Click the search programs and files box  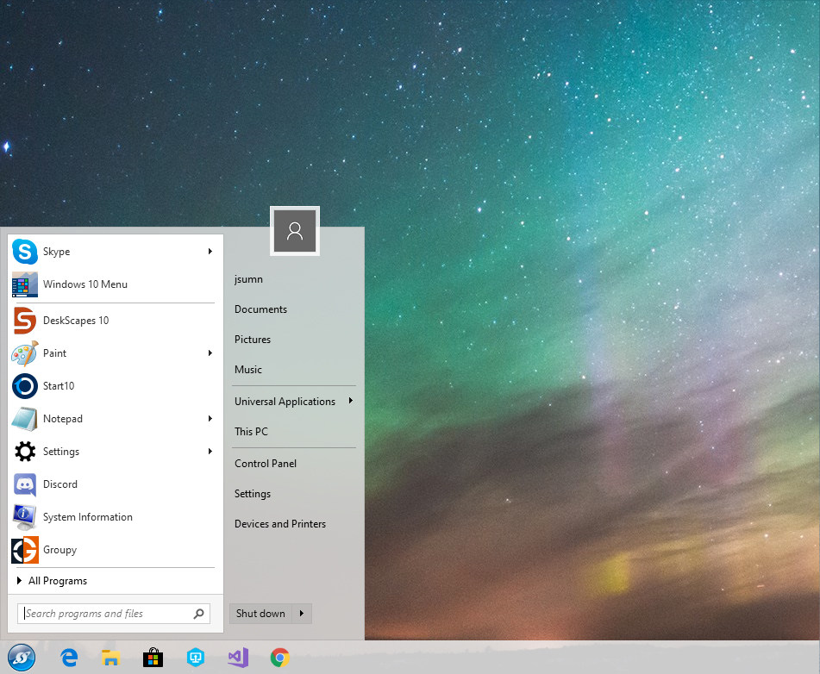pyautogui.click(x=105, y=614)
